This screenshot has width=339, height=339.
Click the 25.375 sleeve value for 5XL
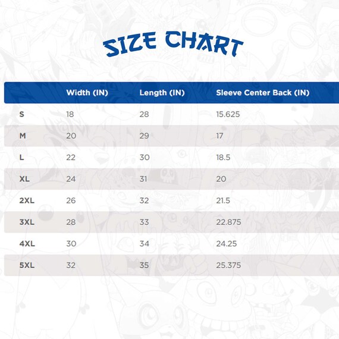click(228, 265)
